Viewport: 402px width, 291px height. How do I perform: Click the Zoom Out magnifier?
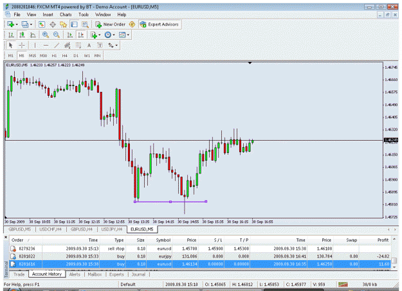point(57,35)
